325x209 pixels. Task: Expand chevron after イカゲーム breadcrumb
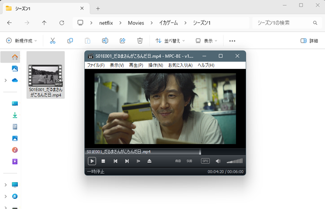click(185, 23)
